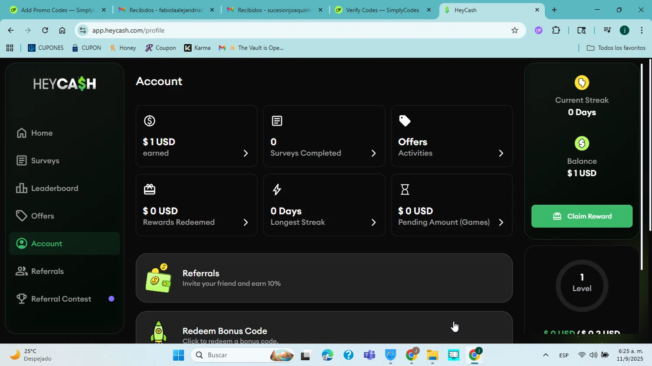The height and width of the screenshot is (366, 652).
Task: Open the media control icon in the toolbar
Action: click(x=607, y=30)
